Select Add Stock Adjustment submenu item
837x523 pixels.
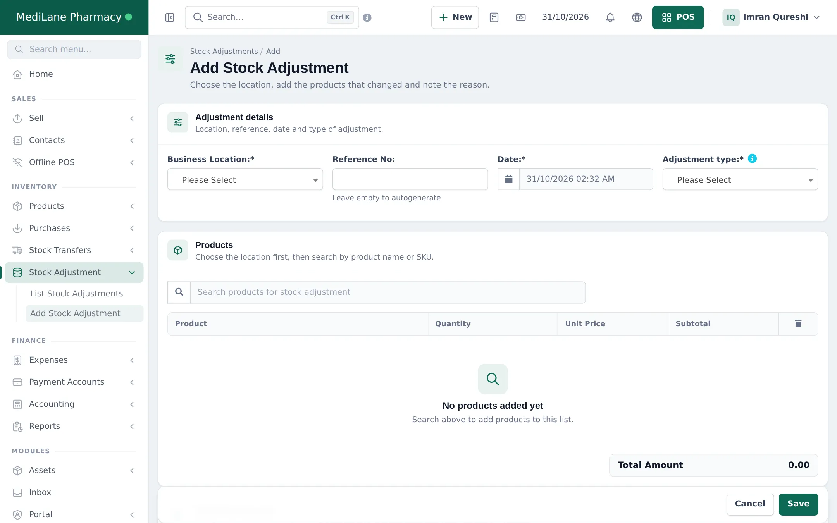84,313
